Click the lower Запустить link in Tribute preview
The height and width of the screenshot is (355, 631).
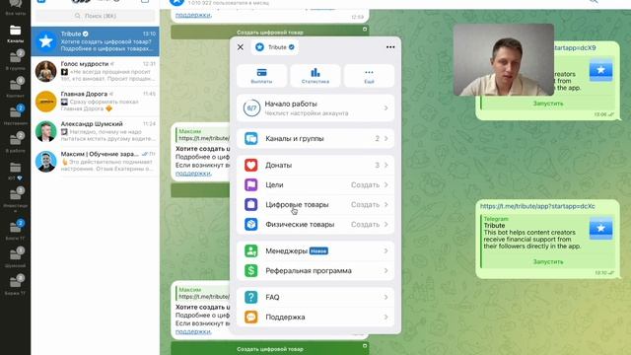coord(548,261)
